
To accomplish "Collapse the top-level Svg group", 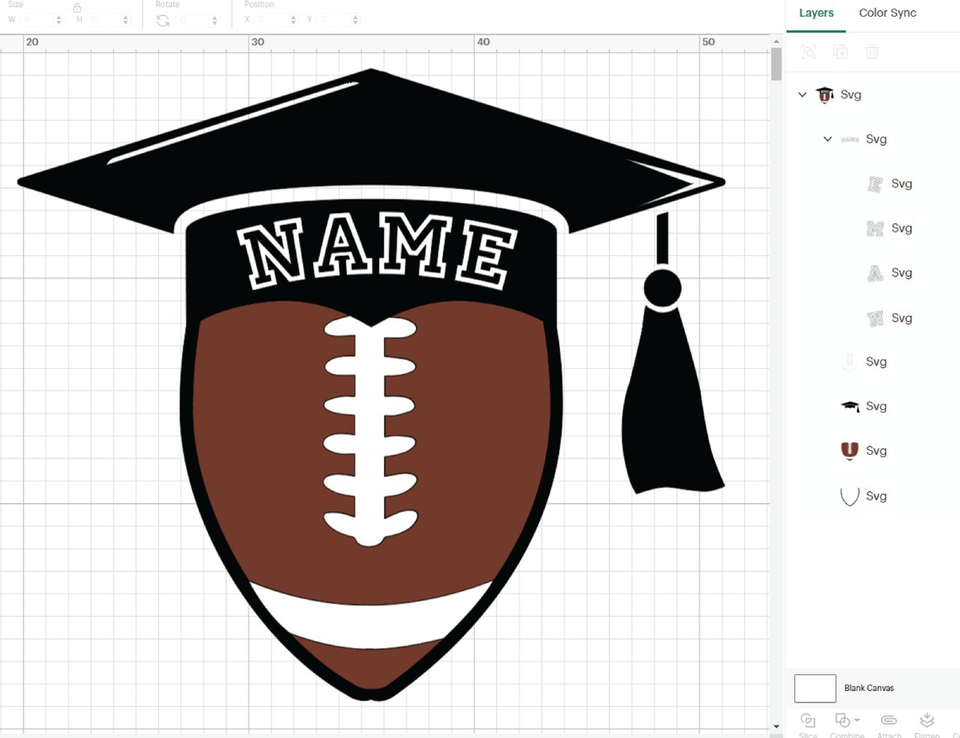I will [802, 94].
